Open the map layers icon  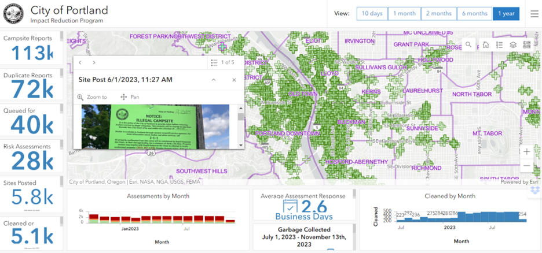pos(513,45)
